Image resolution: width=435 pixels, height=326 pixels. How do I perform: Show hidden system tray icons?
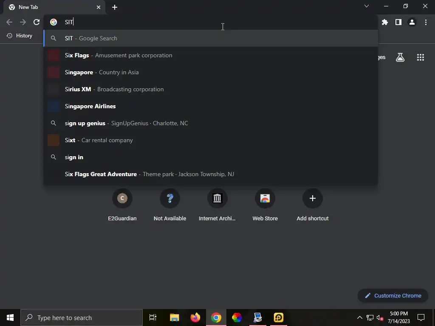(359, 318)
